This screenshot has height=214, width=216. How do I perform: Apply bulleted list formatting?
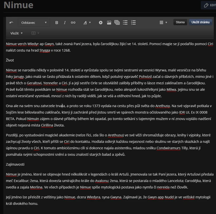click(x=125, y=22)
